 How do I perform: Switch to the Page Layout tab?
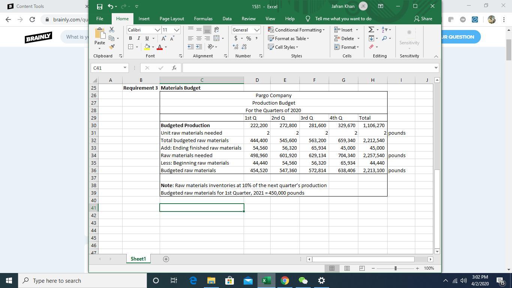tap(172, 19)
